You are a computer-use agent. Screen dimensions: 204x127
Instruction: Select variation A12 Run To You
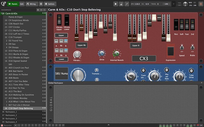tap(25, 88)
